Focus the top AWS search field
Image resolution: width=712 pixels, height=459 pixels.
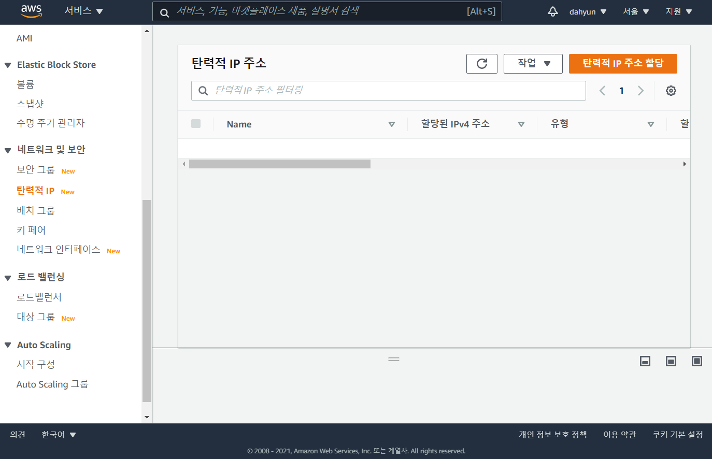coord(327,11)
